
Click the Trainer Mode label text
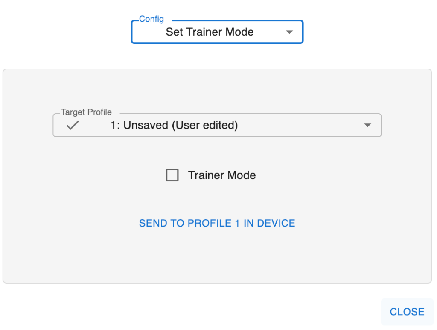tap(222, 175)
